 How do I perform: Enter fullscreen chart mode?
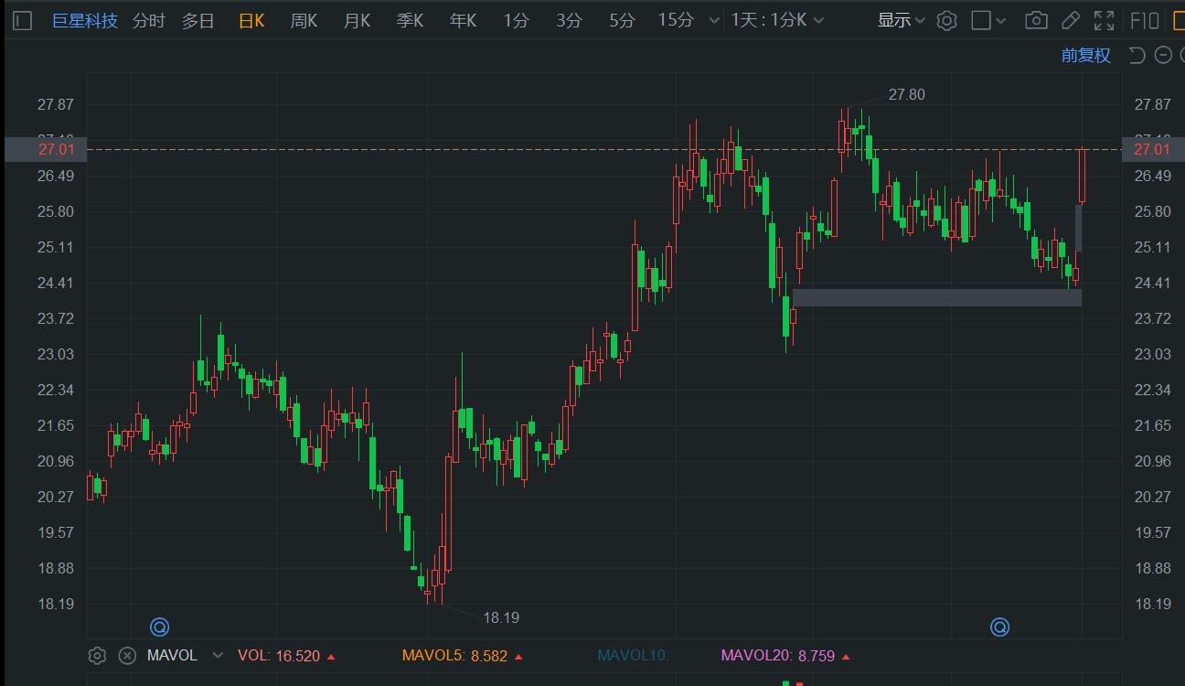point(1104,20)
